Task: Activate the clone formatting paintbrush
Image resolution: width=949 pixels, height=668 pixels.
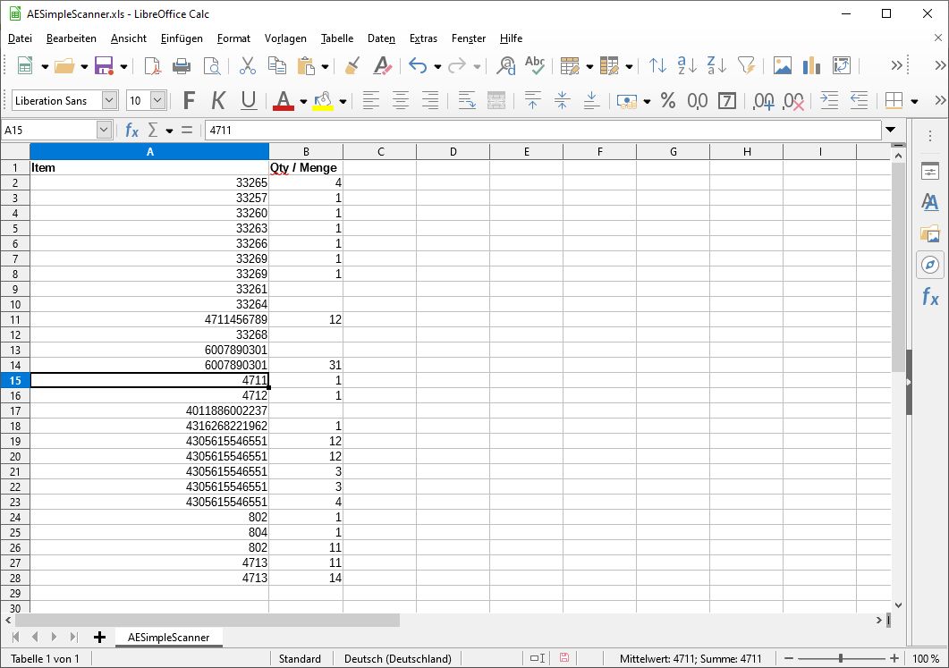Action: pyautogui.click(x=352, y=65)
